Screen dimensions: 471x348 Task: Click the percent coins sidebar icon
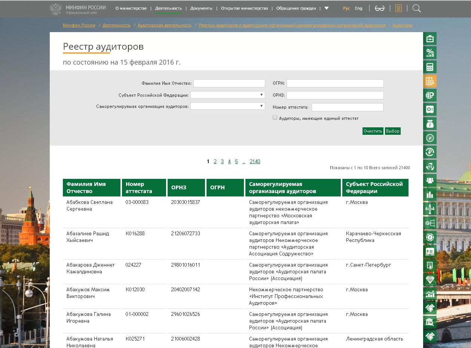point(429,53)
